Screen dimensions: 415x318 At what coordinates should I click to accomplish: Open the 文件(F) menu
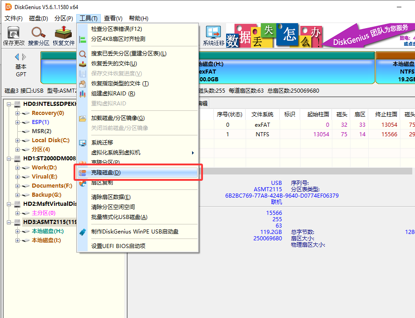tap(14, 18)
